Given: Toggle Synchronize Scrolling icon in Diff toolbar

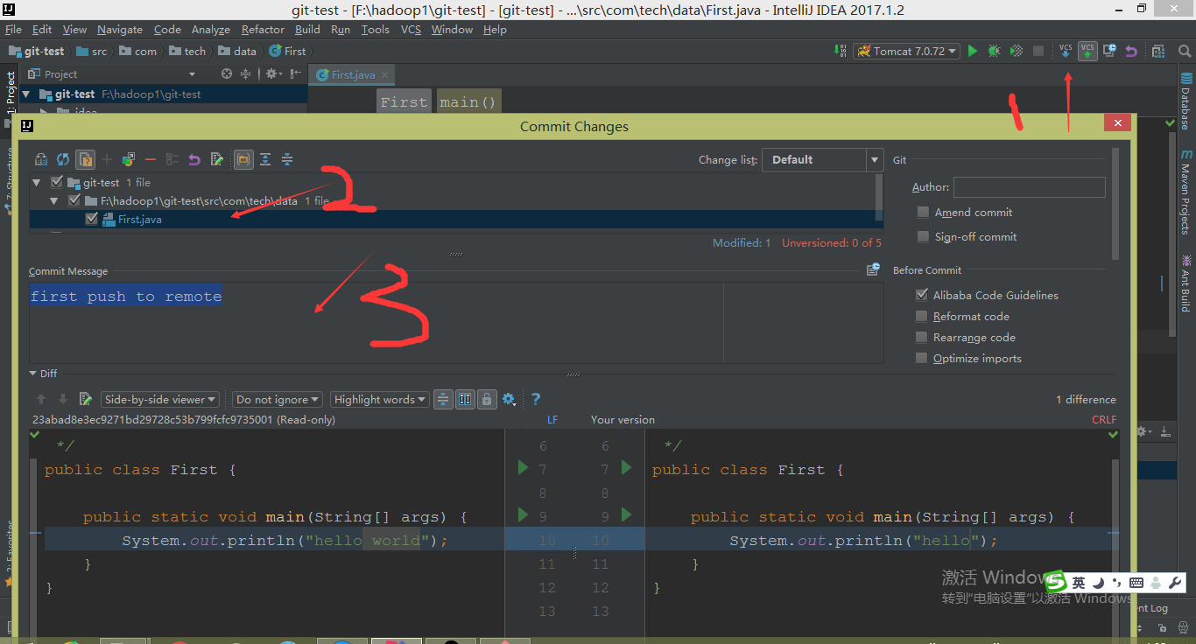Looking at the screenshot, I should (x=465, y=399).
